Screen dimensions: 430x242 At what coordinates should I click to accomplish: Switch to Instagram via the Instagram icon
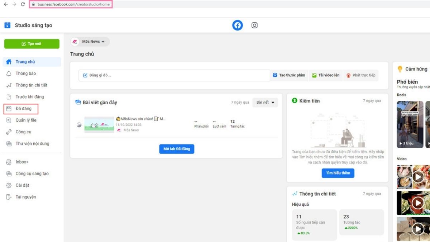254,25
